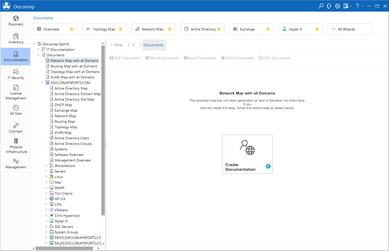Viewport: 389px width, 251px height.
Task: Go to IT Security module
Action: [16, 74]
